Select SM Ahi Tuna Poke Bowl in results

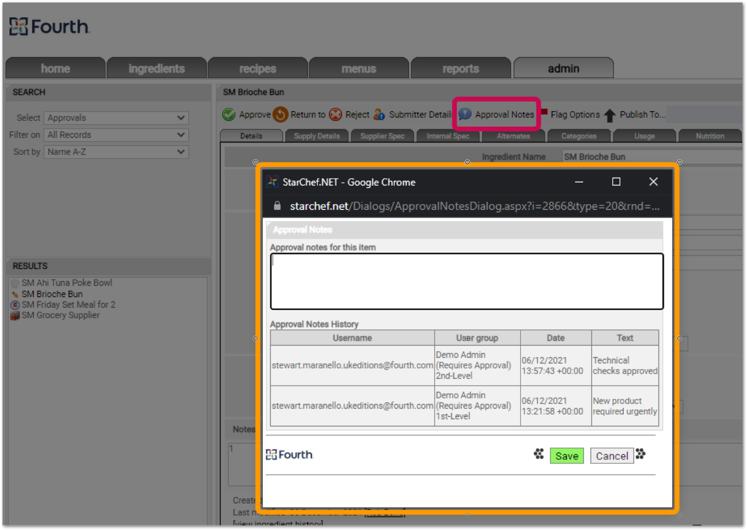click(x=66, y=283)
